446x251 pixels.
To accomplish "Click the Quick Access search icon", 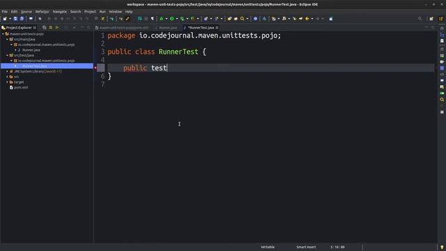I will [x=420, y=19].
